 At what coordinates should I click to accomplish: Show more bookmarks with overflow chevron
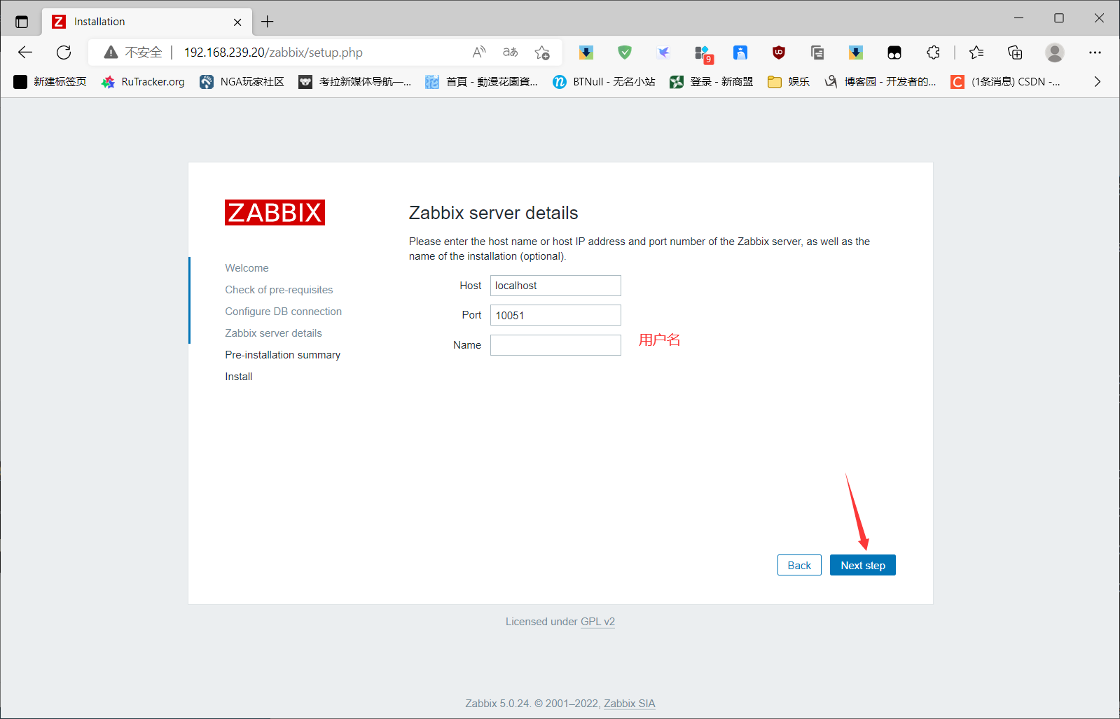pyautogui.click(x=1097, y=82)
